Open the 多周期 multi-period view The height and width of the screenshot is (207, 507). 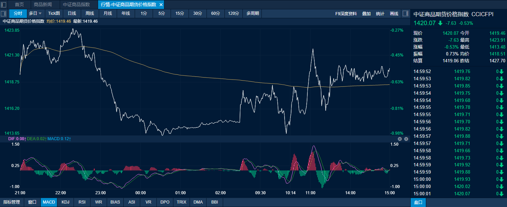click(x=252, y=13)
